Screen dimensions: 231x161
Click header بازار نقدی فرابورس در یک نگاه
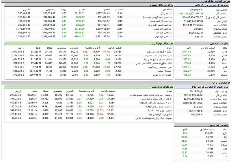210,87
